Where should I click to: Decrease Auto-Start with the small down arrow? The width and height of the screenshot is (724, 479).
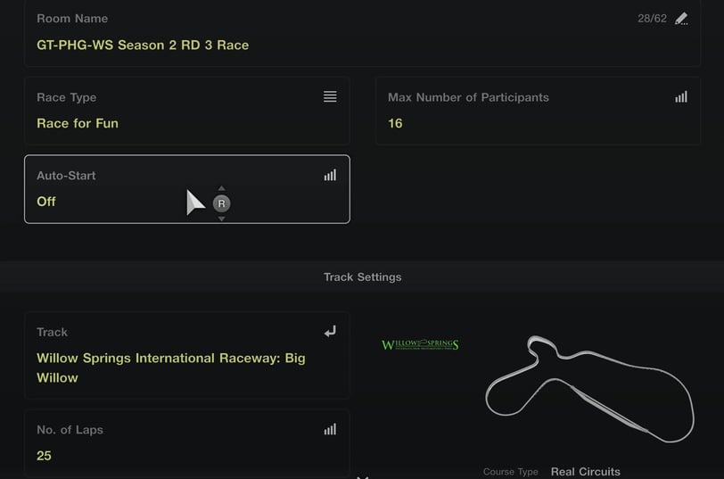coord(222,219)
